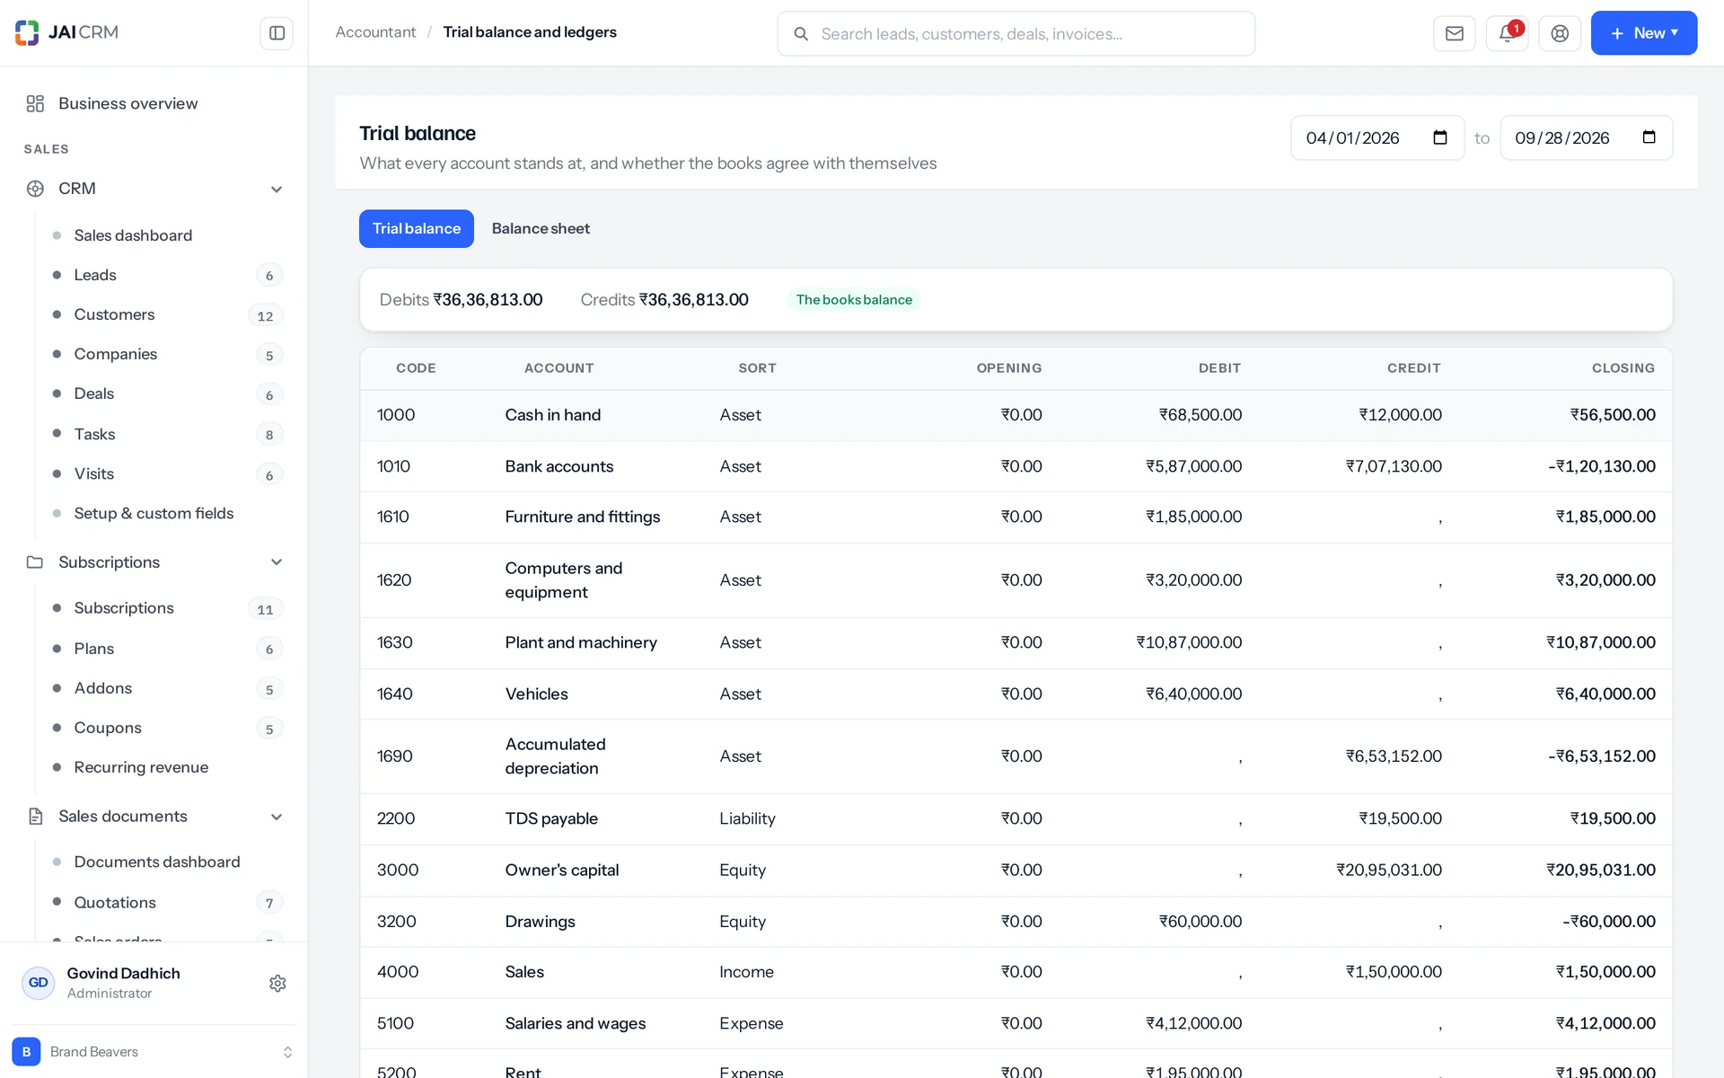Click the CLOSING column header

point(1623,368)
